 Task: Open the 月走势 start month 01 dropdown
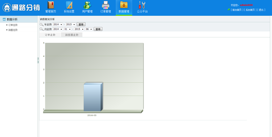tap(67, 29)
